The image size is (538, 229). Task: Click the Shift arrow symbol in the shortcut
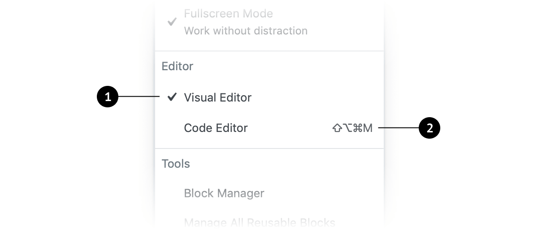[x=337, y=128]
